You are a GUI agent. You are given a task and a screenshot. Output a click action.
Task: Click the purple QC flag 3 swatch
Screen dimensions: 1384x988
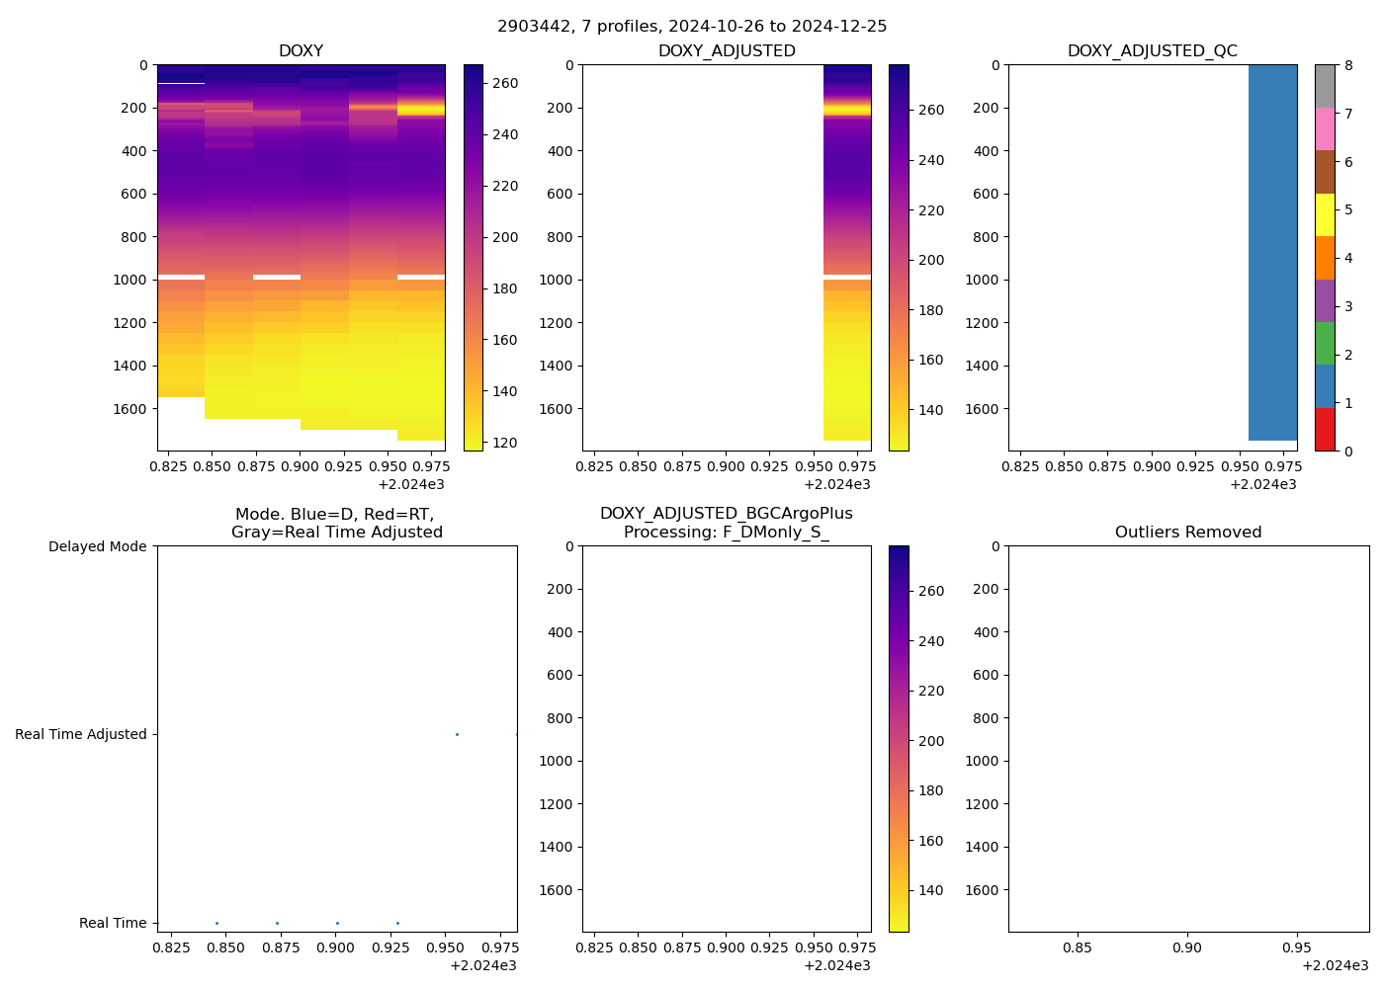pyautogui.click(x=1325, y=300)
